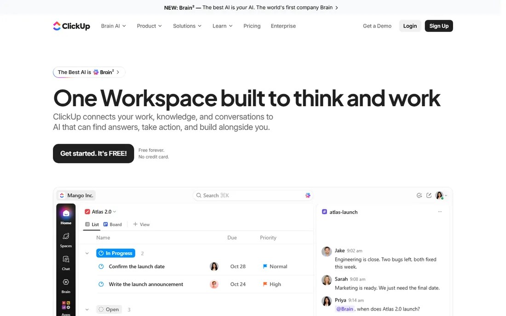Expand the Product dropdown menu
The height and width of the screenshot is (316, 506).
(149, 26)
